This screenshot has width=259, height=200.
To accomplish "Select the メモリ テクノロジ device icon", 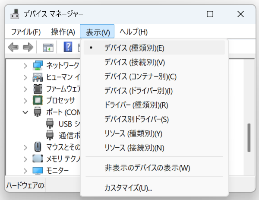I will (38, 159).
